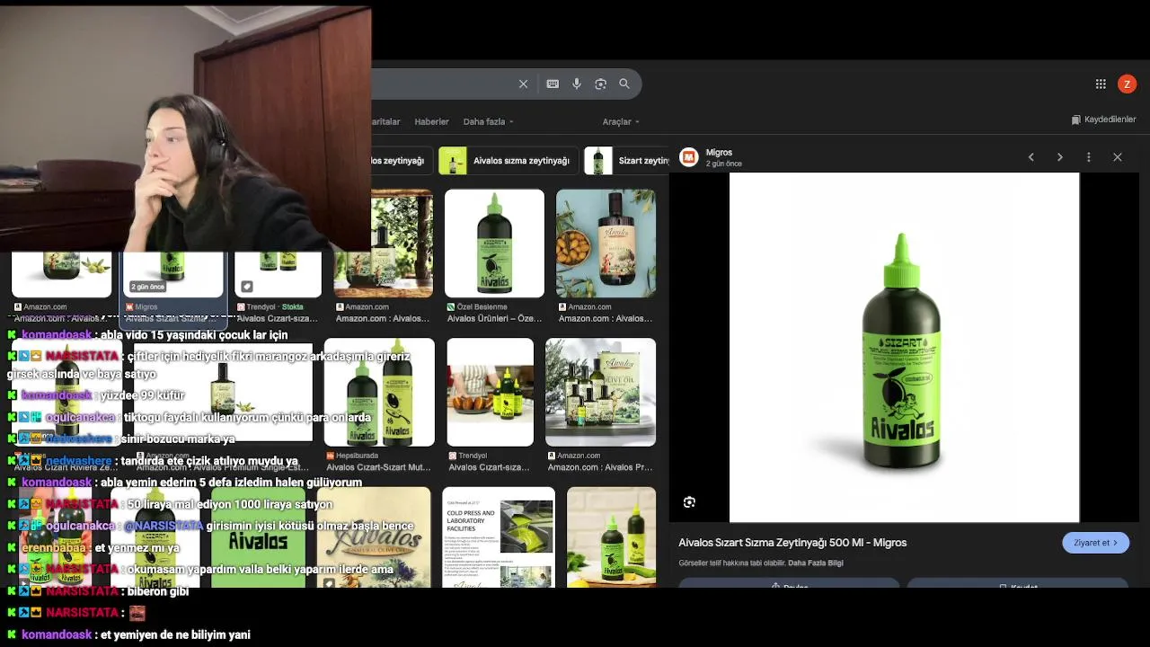The height and width of the screenshot is (647, 1150).
Task: Click 'Aivalos Cızart-sıza...' title under the Trendyol label
Action: coord(489,467)
